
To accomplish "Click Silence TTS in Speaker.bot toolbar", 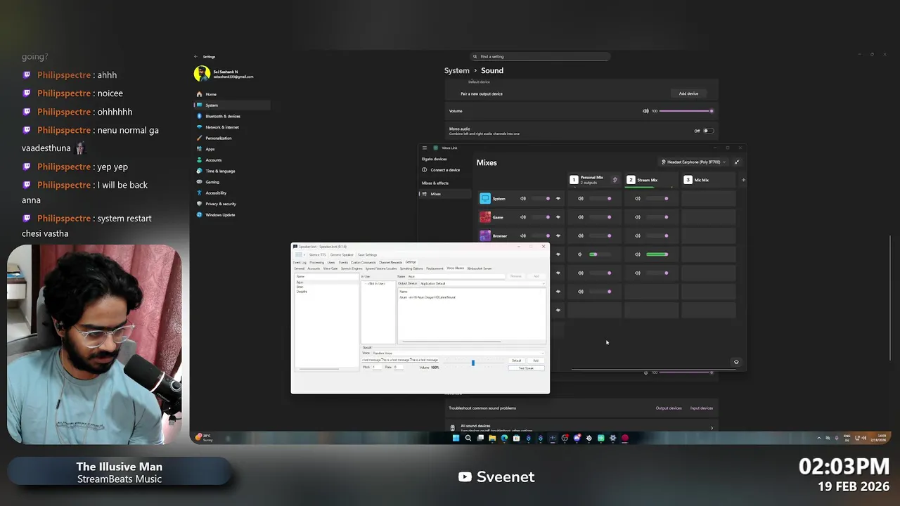I will [x=317, y=254].
